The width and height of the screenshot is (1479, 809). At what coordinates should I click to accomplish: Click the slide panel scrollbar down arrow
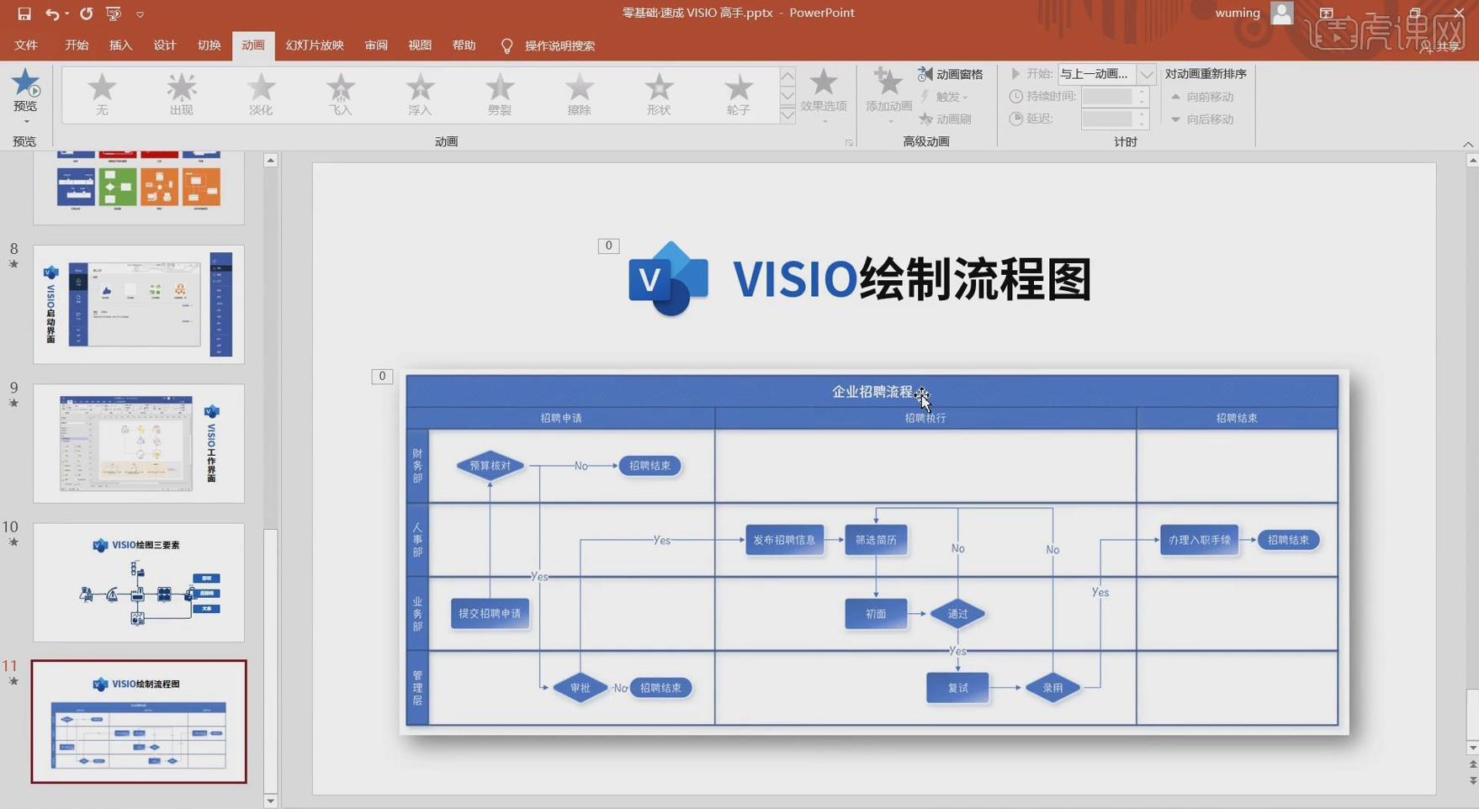pyautogui.click(x=270, y=801)
